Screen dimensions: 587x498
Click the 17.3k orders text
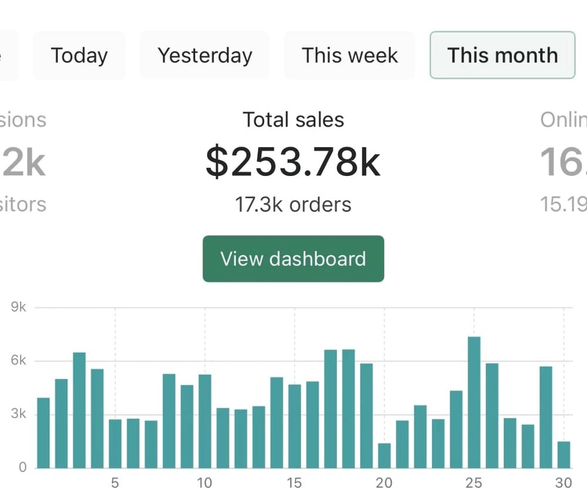coord(293,205)
